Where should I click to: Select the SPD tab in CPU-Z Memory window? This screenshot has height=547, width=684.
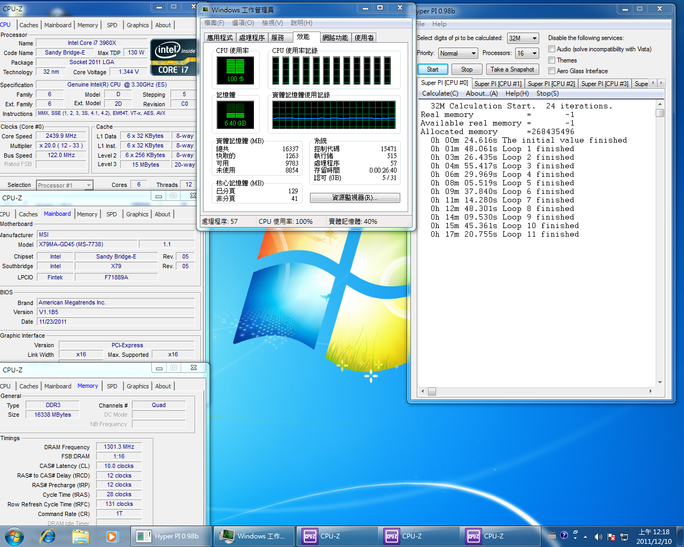tap(112, 386)
